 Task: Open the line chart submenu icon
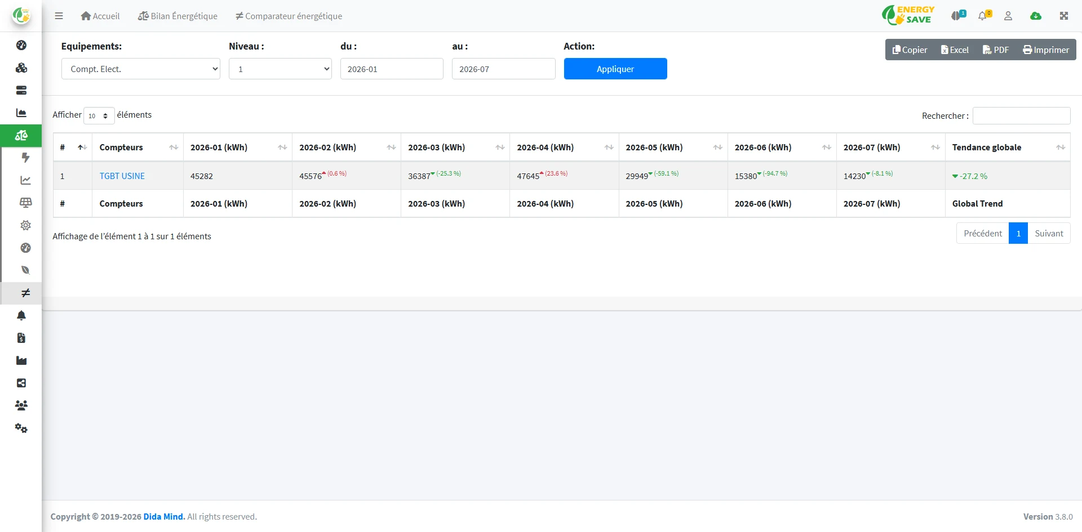click(25, 180)
